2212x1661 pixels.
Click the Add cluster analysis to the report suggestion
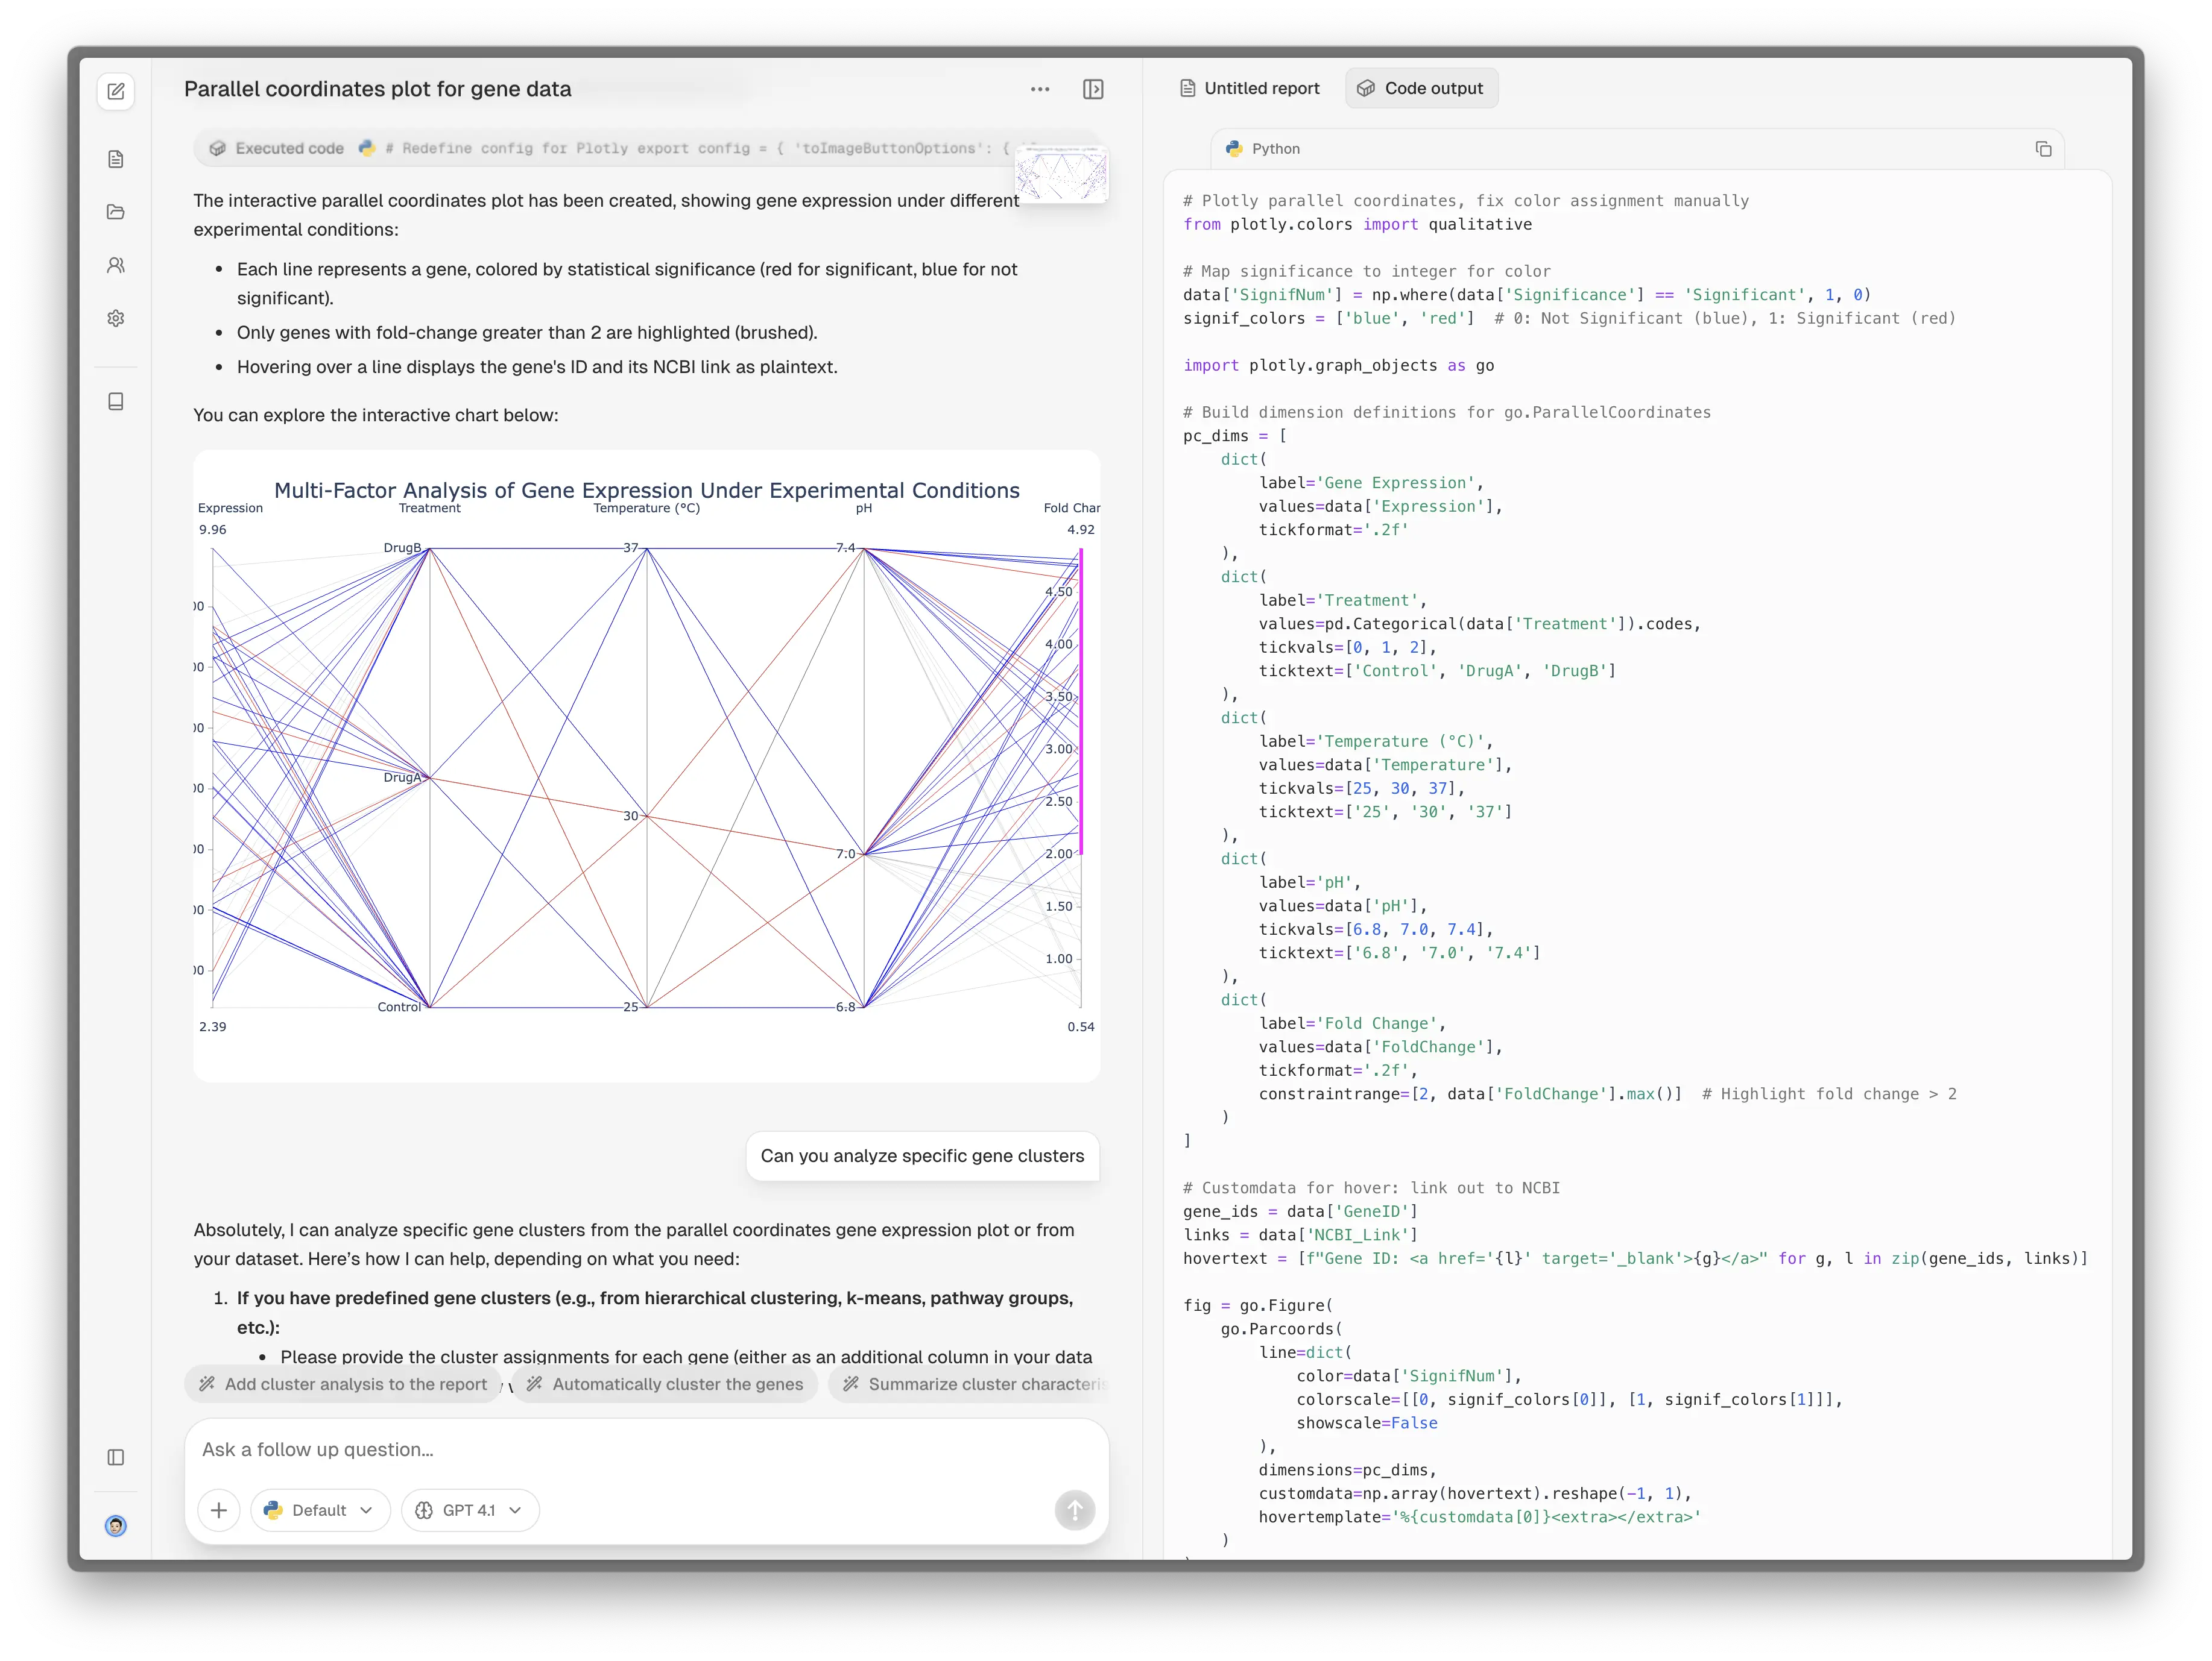click(343, 1383)
